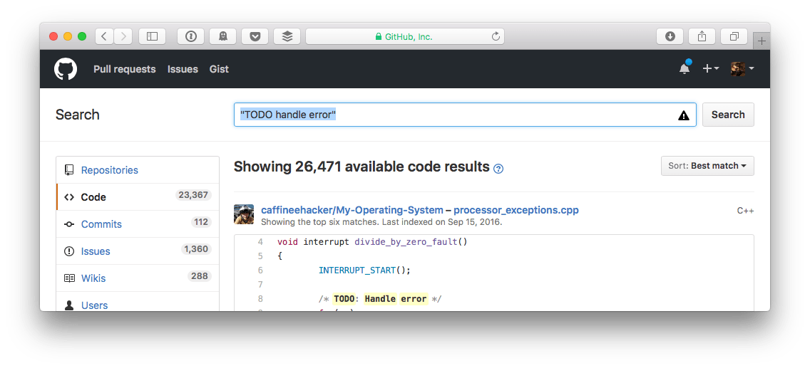Select Commits search filter
Image resolution: width=810 pixels, height=368 pixels.
(138, 224)
